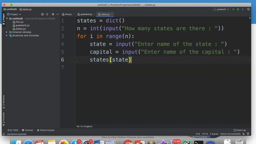Open the Trash in the dock

pyautogui.click(x=239, y=142)
